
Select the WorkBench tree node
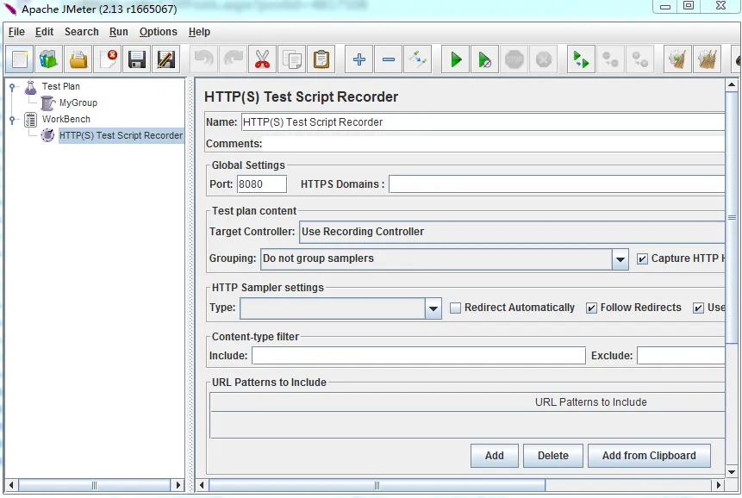click(65, 119)
